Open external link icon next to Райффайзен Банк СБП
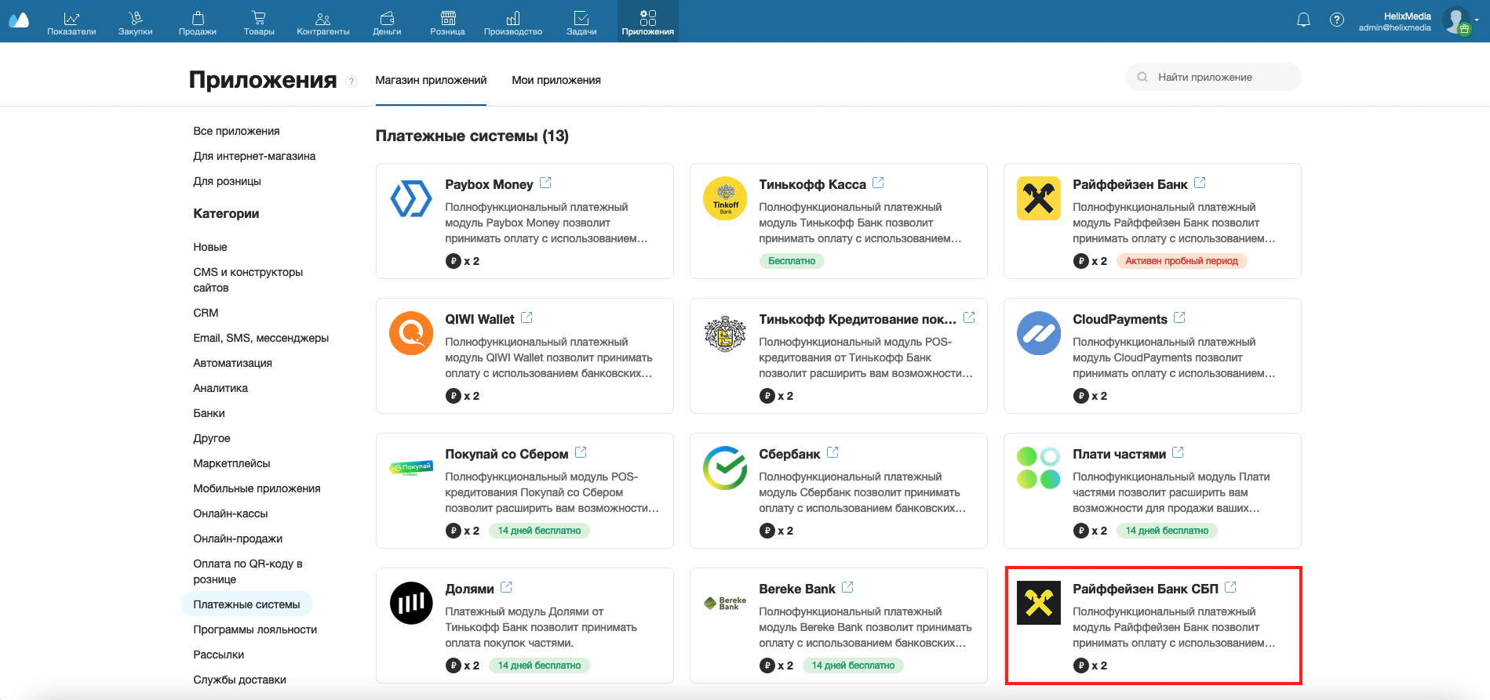The height and width of the screenshot is (700, 1490). coord(1230,587)
